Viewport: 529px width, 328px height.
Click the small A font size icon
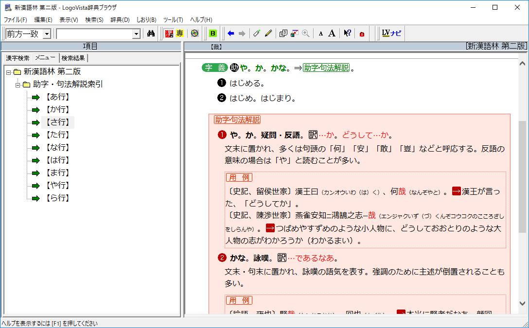pyautogui.click(x=320, y=34)
